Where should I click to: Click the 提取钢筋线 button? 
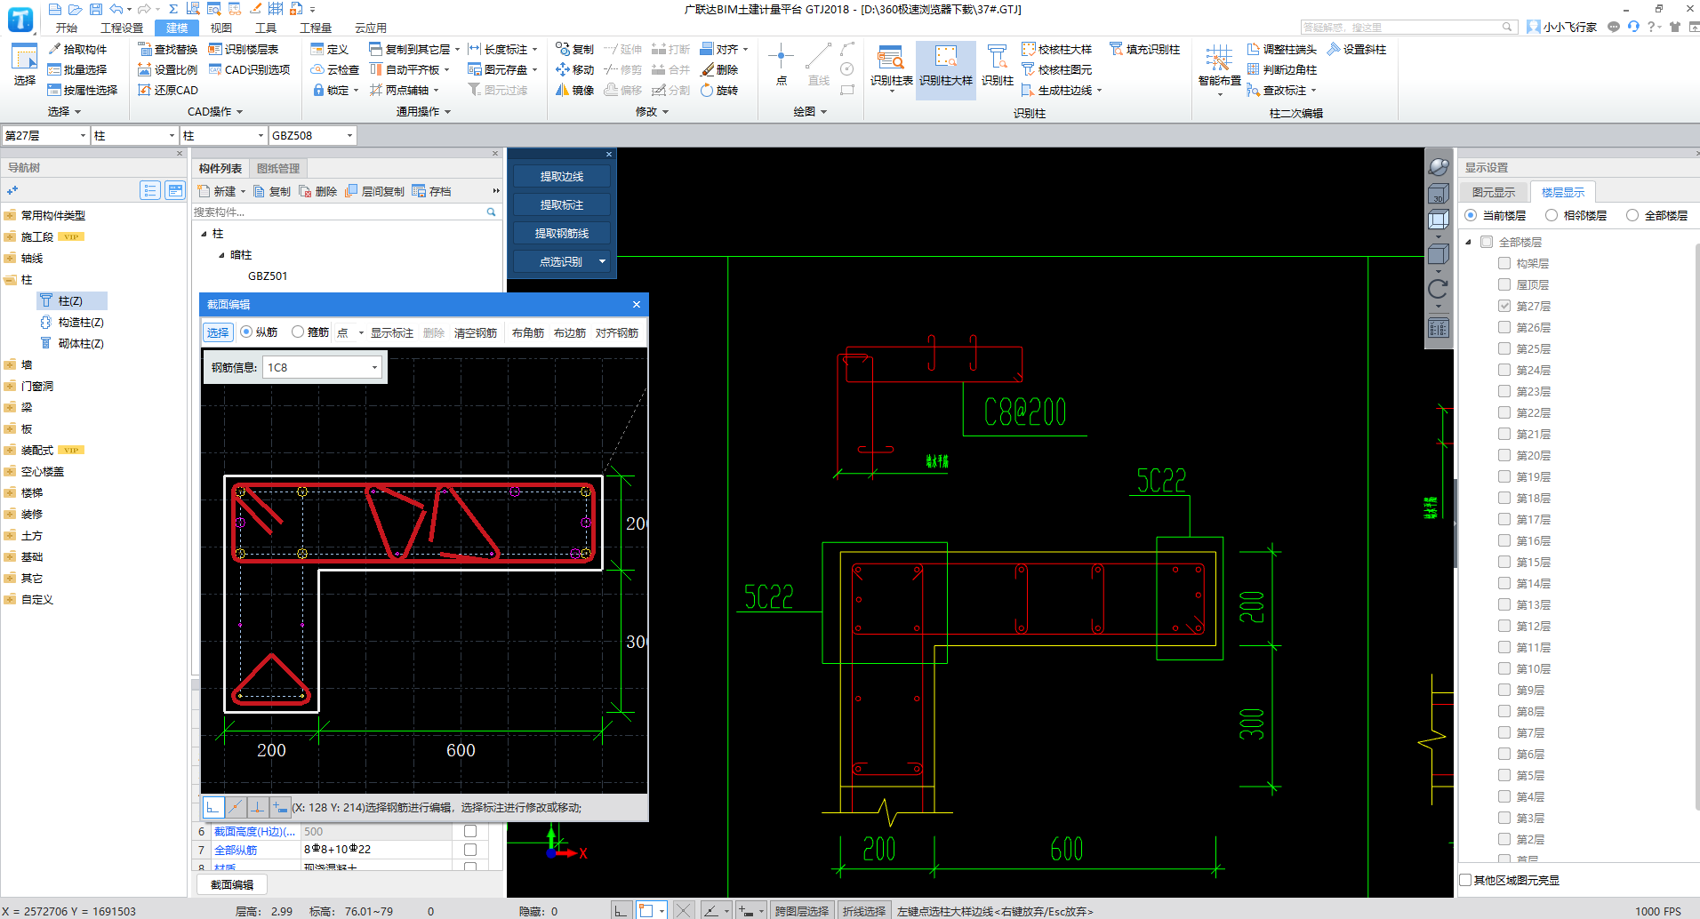pyautogui.click(x=562, y=233)
